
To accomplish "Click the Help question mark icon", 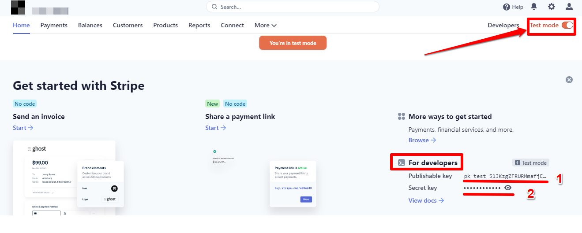I will coord(506,7).
